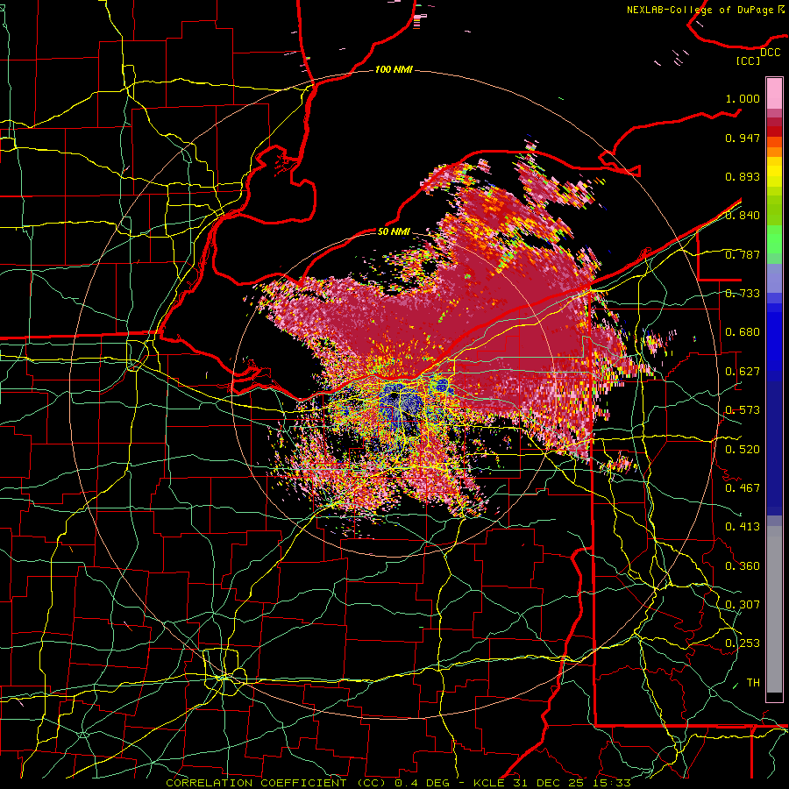Click the KCLE radar station identifier

(491, 783)
